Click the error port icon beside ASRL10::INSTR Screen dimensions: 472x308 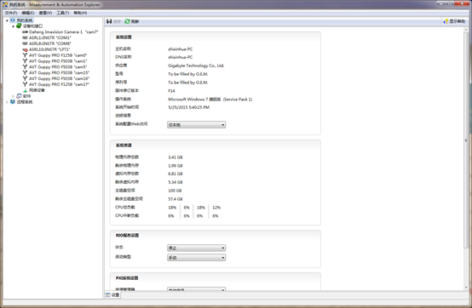tap(25, 49)
